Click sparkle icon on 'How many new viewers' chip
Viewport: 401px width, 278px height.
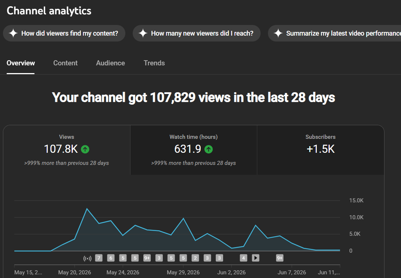143,33
